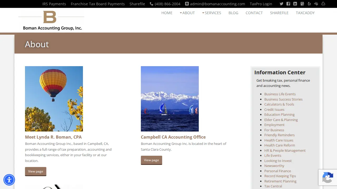Image resolution: width=337 pixels, height=189 pixels.
Task: Open the HR & People Management link
Action: click(x=285, y=150)
